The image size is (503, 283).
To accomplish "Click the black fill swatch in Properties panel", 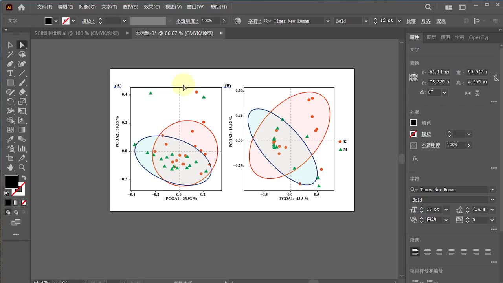I will tap(413, 123).
